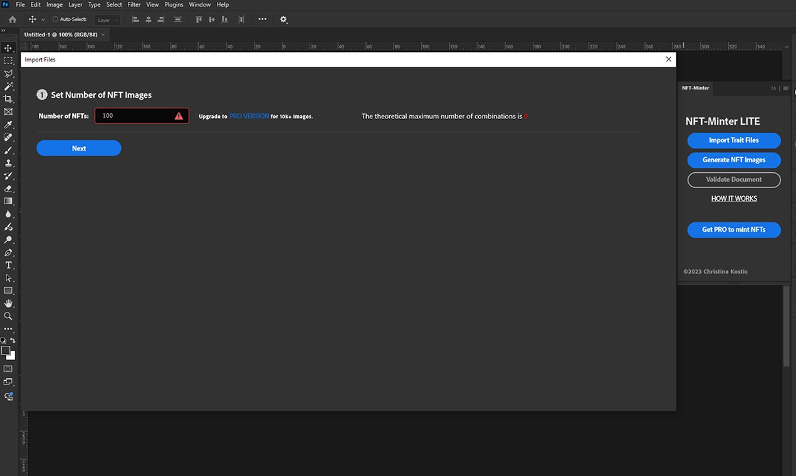The image size is (796, 476).
Task: Open the HOW IT WORKS link
Action: tap(734, 199)
